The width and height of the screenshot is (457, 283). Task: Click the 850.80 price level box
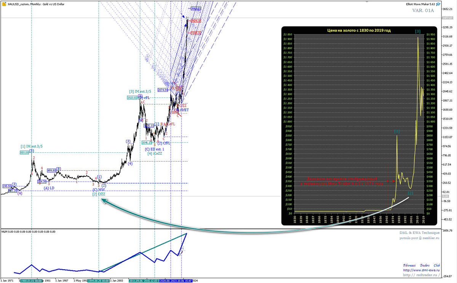tap(24, 152)
